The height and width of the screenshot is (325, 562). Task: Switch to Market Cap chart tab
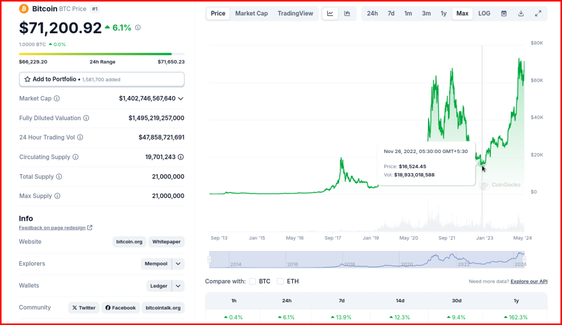pyautogui.click(x=251, y=13)
